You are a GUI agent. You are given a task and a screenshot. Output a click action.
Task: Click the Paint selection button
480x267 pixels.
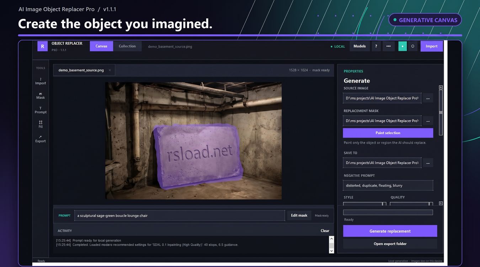tap(388, 133)
